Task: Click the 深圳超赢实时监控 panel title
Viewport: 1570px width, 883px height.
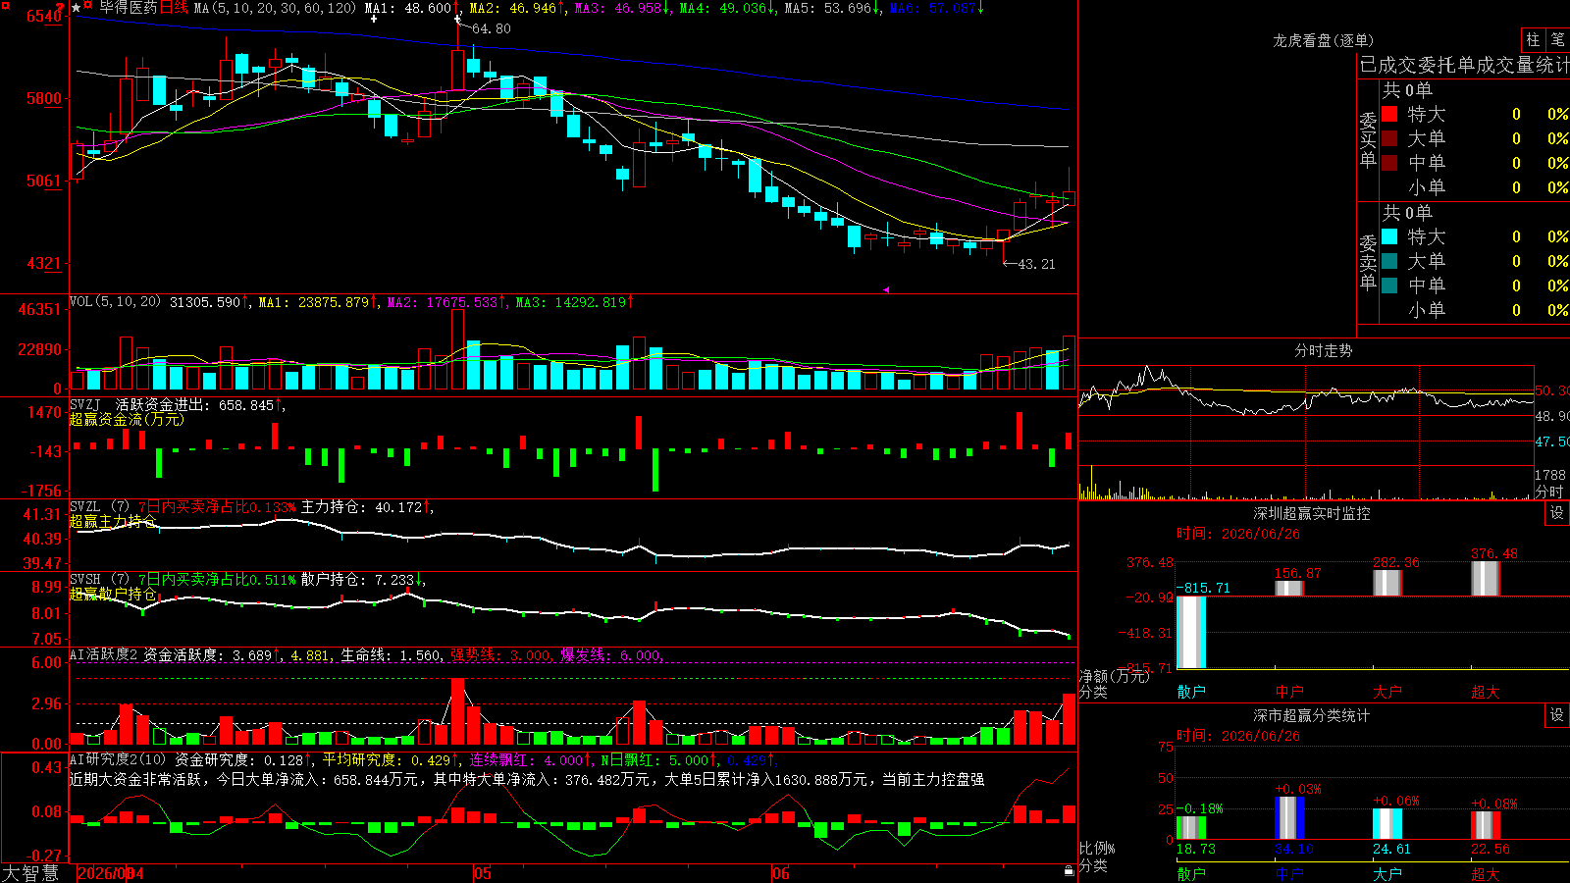Action: click(x=1312, y=513)
